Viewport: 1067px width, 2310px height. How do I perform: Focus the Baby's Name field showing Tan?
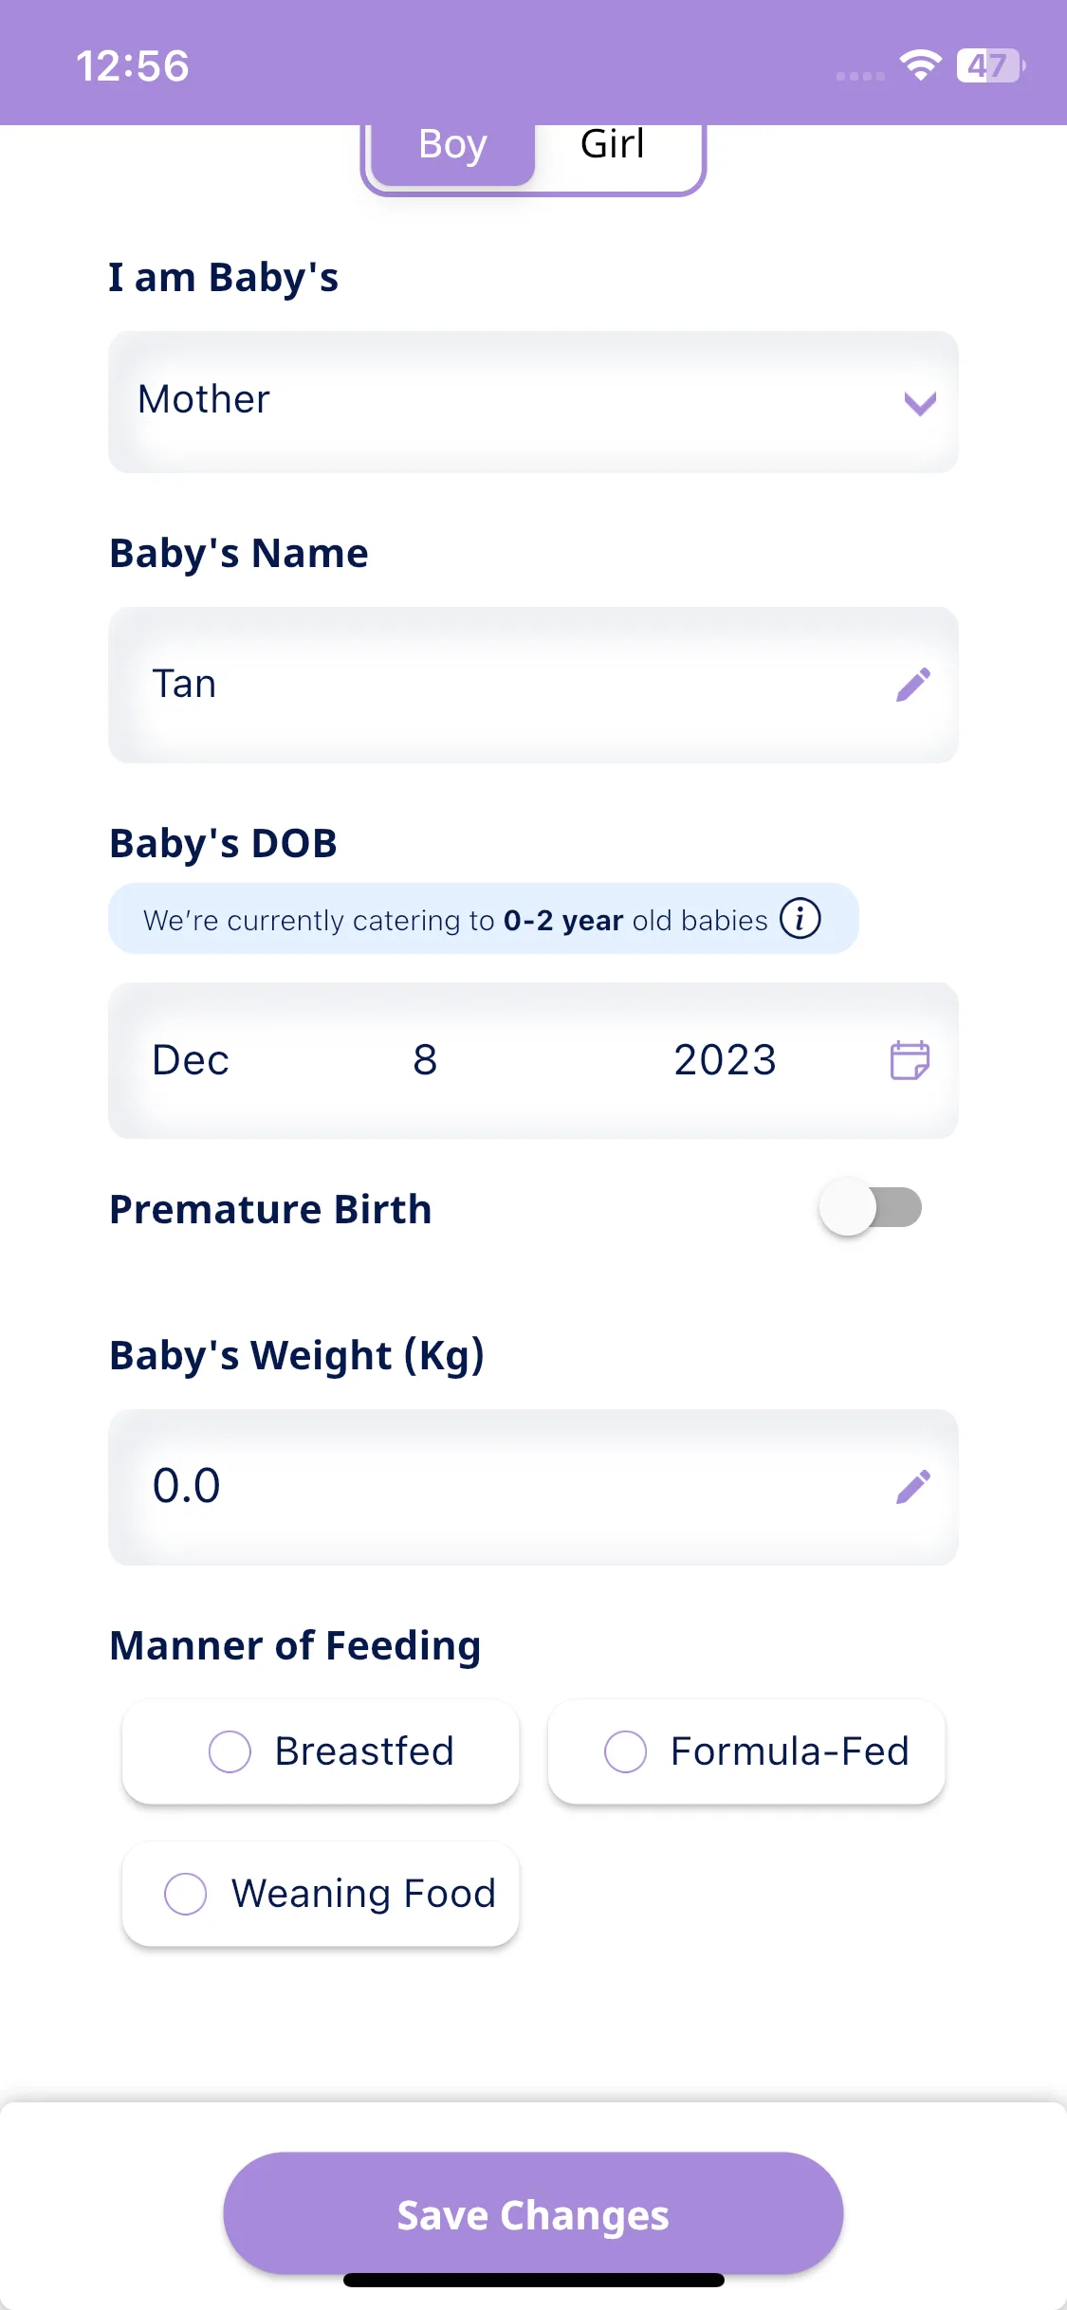click(533, 685)
